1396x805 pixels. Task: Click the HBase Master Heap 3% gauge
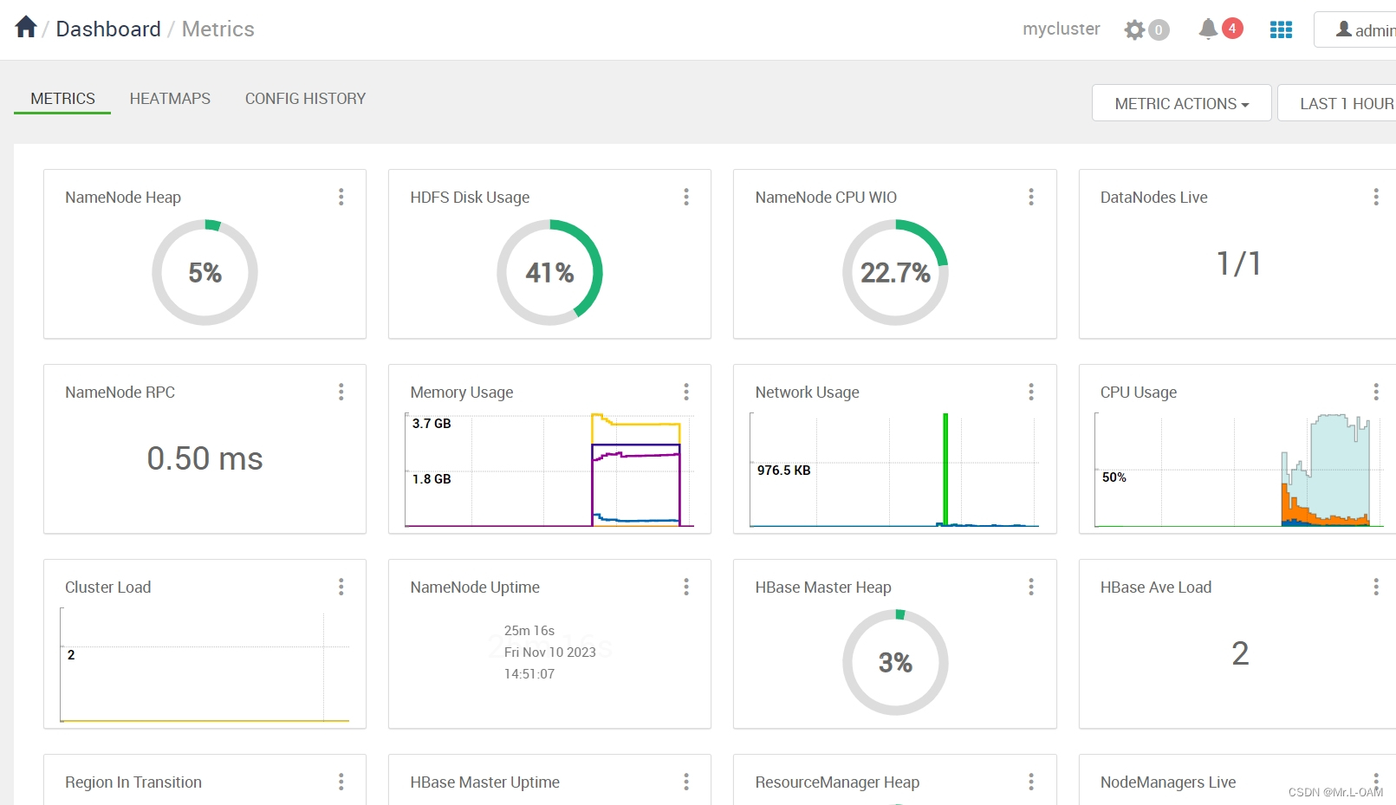click(x=895, y=662)
